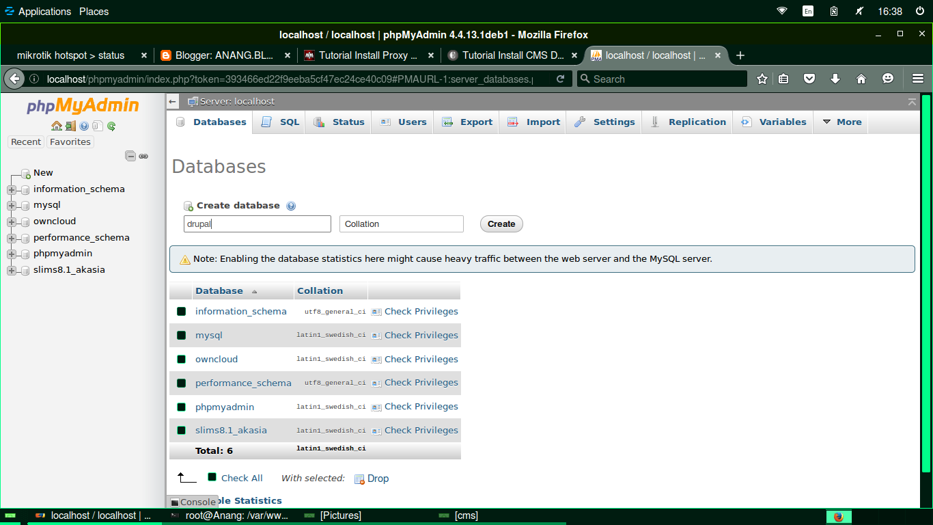Switch to the Replication tab
The height and width of the screenshot is (525, 933).
[x=686, y=122]
